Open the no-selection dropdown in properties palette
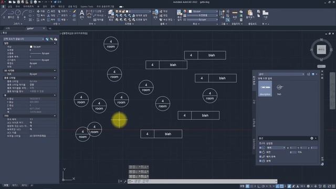Image resolution: width=336 pixels, height=189 pixels. (24, 39)
